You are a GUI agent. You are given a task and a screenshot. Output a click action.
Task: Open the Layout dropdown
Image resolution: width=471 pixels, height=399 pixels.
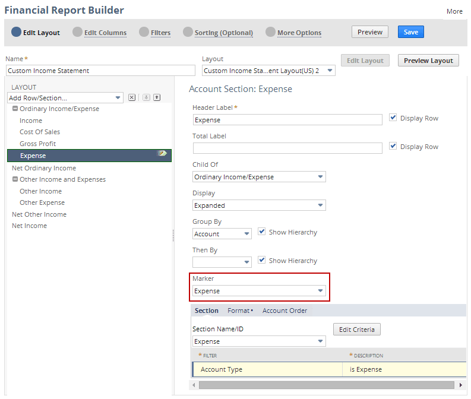[268, 71]
